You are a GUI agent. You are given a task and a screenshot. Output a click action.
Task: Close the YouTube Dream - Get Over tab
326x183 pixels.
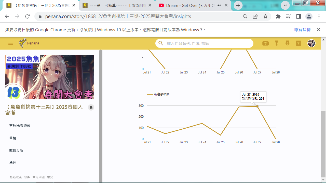tap(226, 5)
